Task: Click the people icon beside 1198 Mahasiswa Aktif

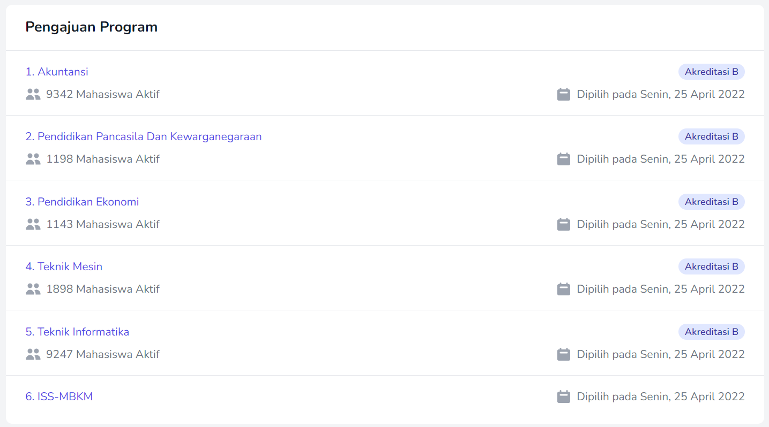Action: tap(33, 159)
